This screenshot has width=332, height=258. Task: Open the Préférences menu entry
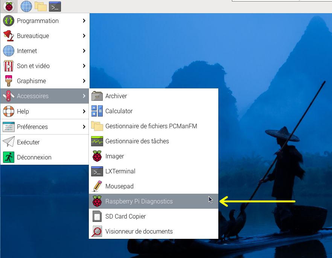[x=44, y=127]
